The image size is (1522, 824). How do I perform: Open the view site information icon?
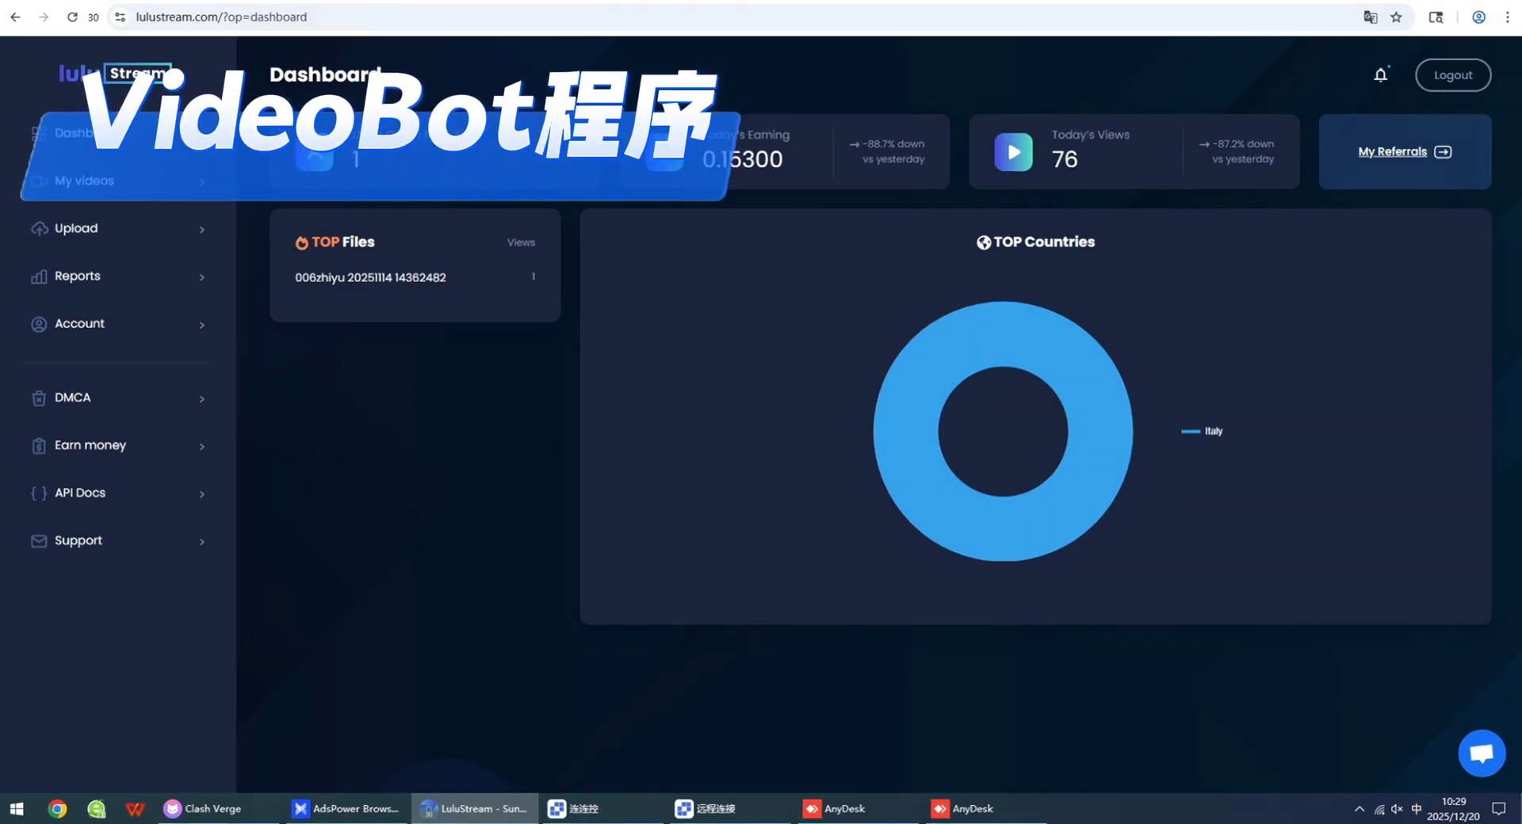pyautogui.click(x=120, y=17)
